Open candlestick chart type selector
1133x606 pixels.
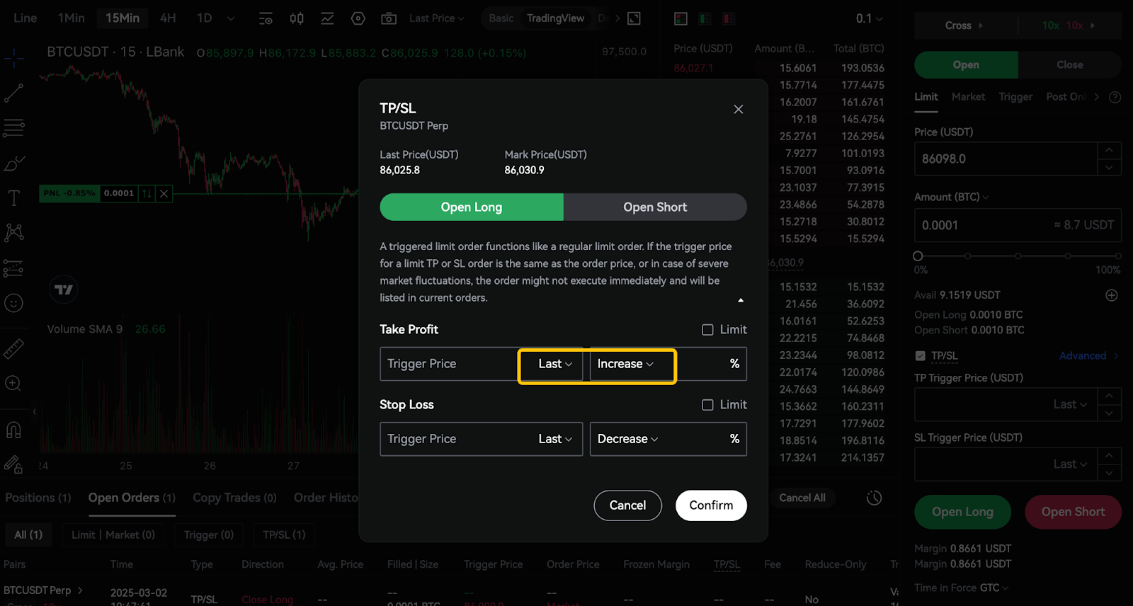tap(297, 18)
